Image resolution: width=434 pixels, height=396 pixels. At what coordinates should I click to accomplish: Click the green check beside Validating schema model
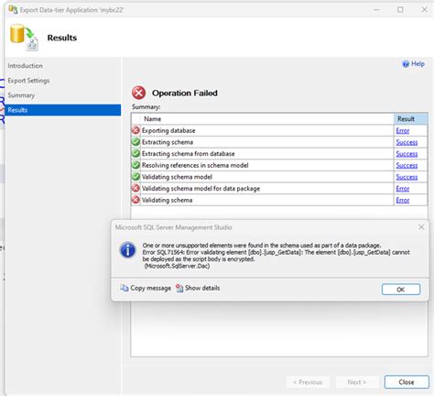click(136, 177)
